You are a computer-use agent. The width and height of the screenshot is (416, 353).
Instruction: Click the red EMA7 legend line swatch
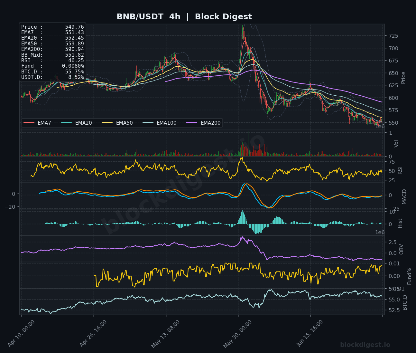pyautogui.click(x=29, y=123)
